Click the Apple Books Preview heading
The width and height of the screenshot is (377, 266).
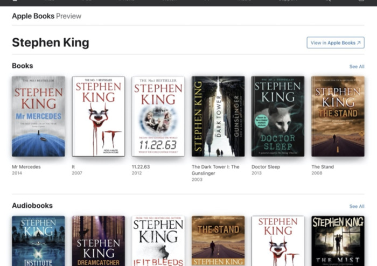(46, 16)
